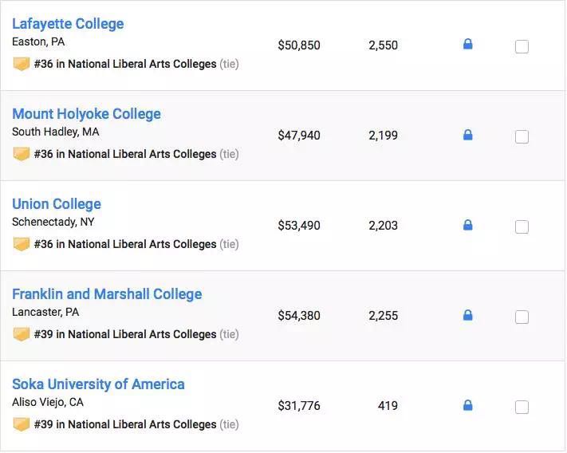
Task: Click the lock icon for Mount Holyoke College
Action: click(467, 135)
